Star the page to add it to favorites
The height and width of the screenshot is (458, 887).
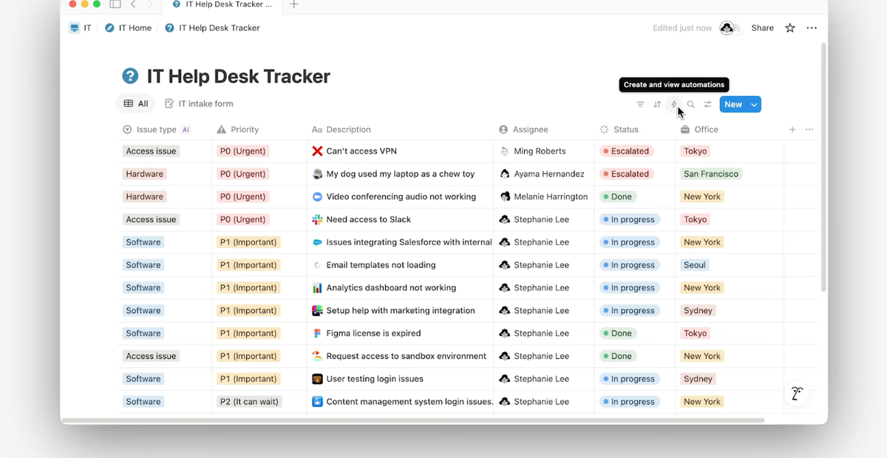coord(789,27)
